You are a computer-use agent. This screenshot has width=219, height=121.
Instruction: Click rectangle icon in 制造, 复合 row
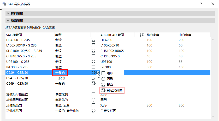click(93, 105)
